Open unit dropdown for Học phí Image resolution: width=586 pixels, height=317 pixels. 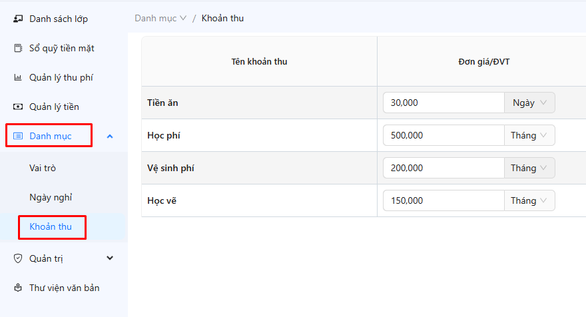tap(529, 135)
